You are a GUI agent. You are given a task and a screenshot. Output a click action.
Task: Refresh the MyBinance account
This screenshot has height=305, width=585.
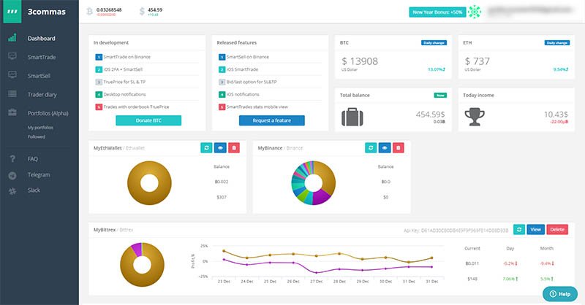point(371,148)
